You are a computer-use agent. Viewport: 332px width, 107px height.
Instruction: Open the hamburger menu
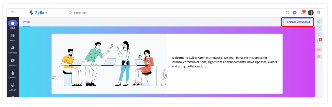point(12,13)
